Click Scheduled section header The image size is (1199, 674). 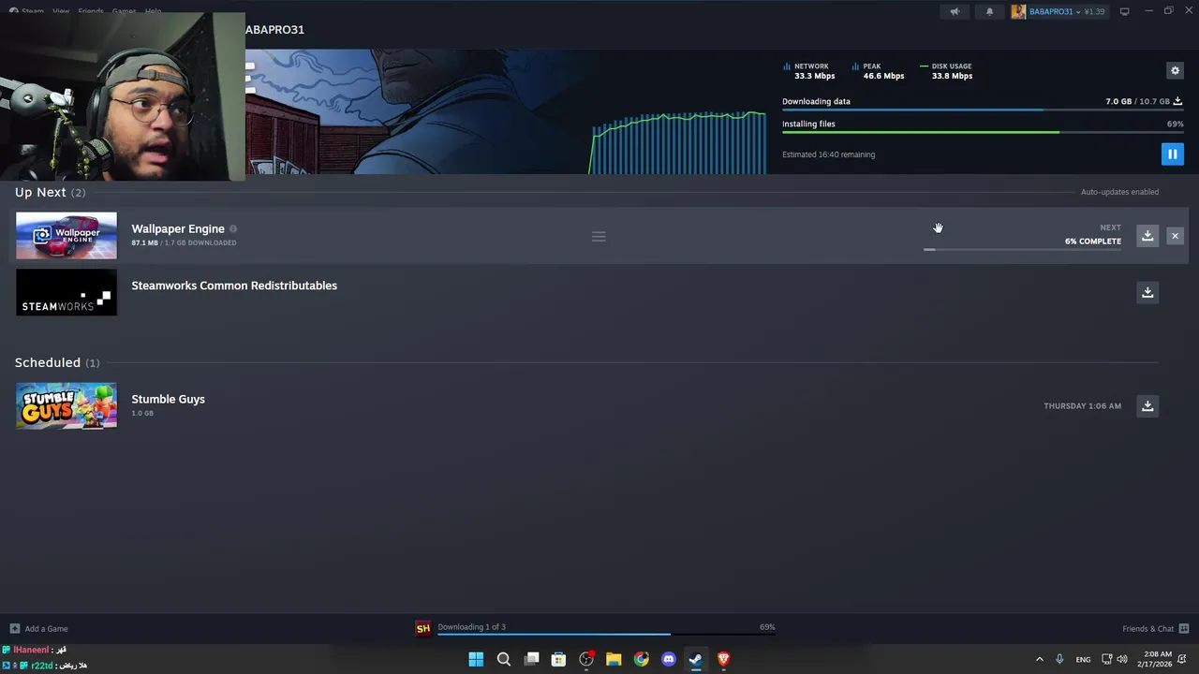tap(57, 362)
